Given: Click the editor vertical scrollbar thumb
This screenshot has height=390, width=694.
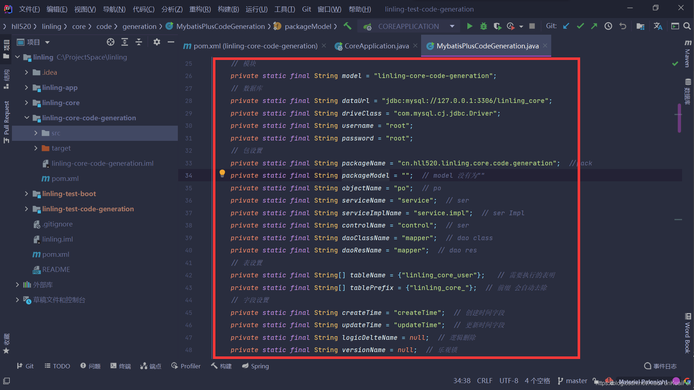Looking at the screenshot, I should pyautogui.click(x=679, y=118).
